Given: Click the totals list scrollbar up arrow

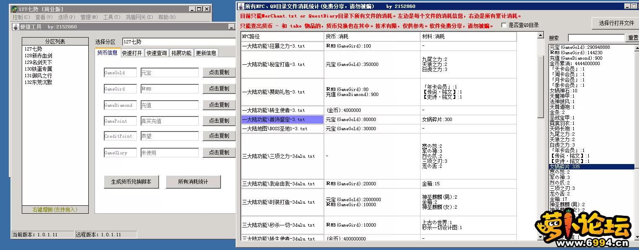Looking at the screenshot, I should click(638, 48).
